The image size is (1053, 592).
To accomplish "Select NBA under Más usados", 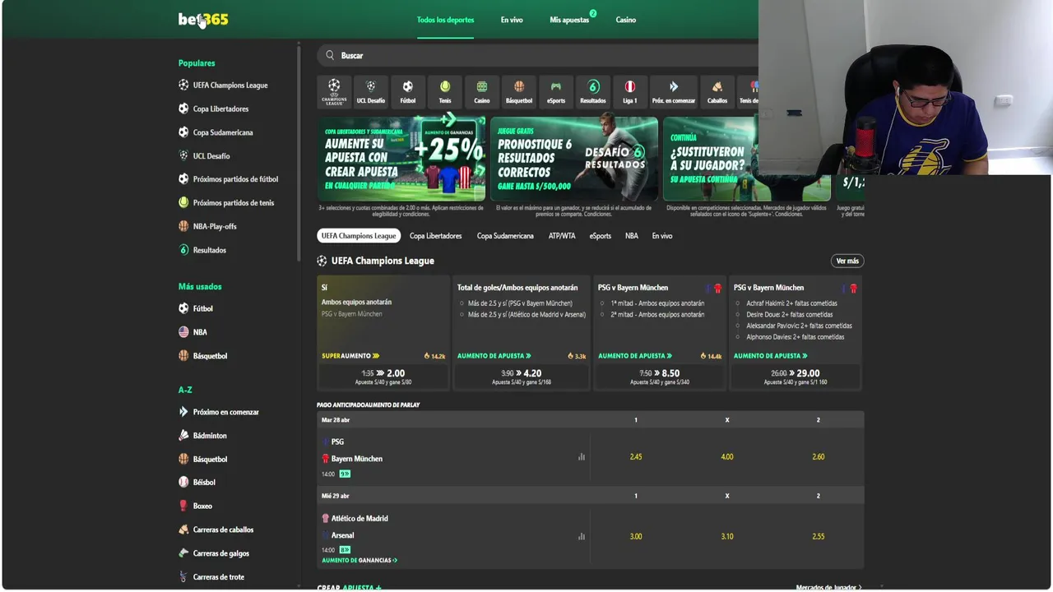I will click(193, 332).
